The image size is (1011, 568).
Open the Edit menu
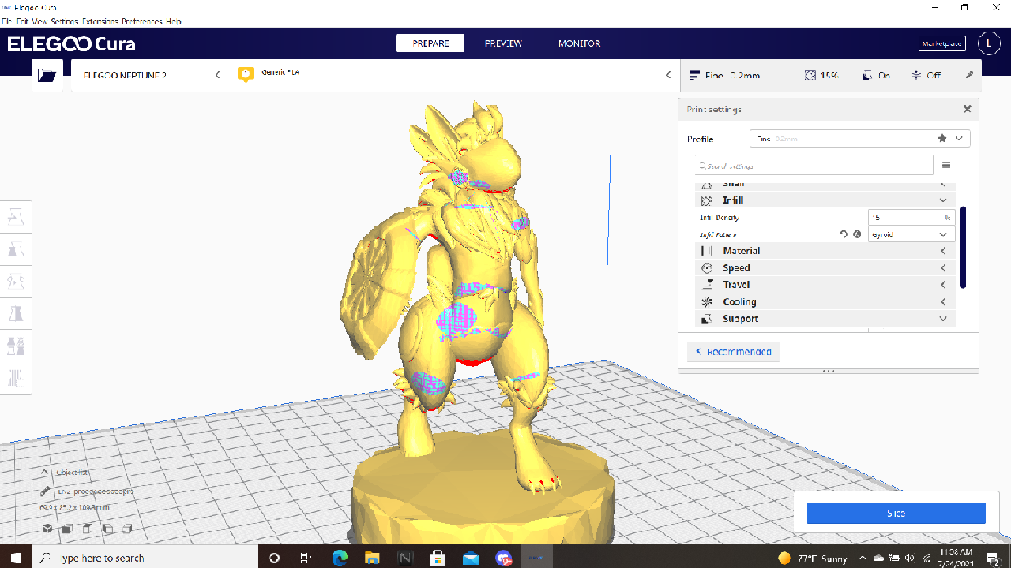click(x=22, y=21)
